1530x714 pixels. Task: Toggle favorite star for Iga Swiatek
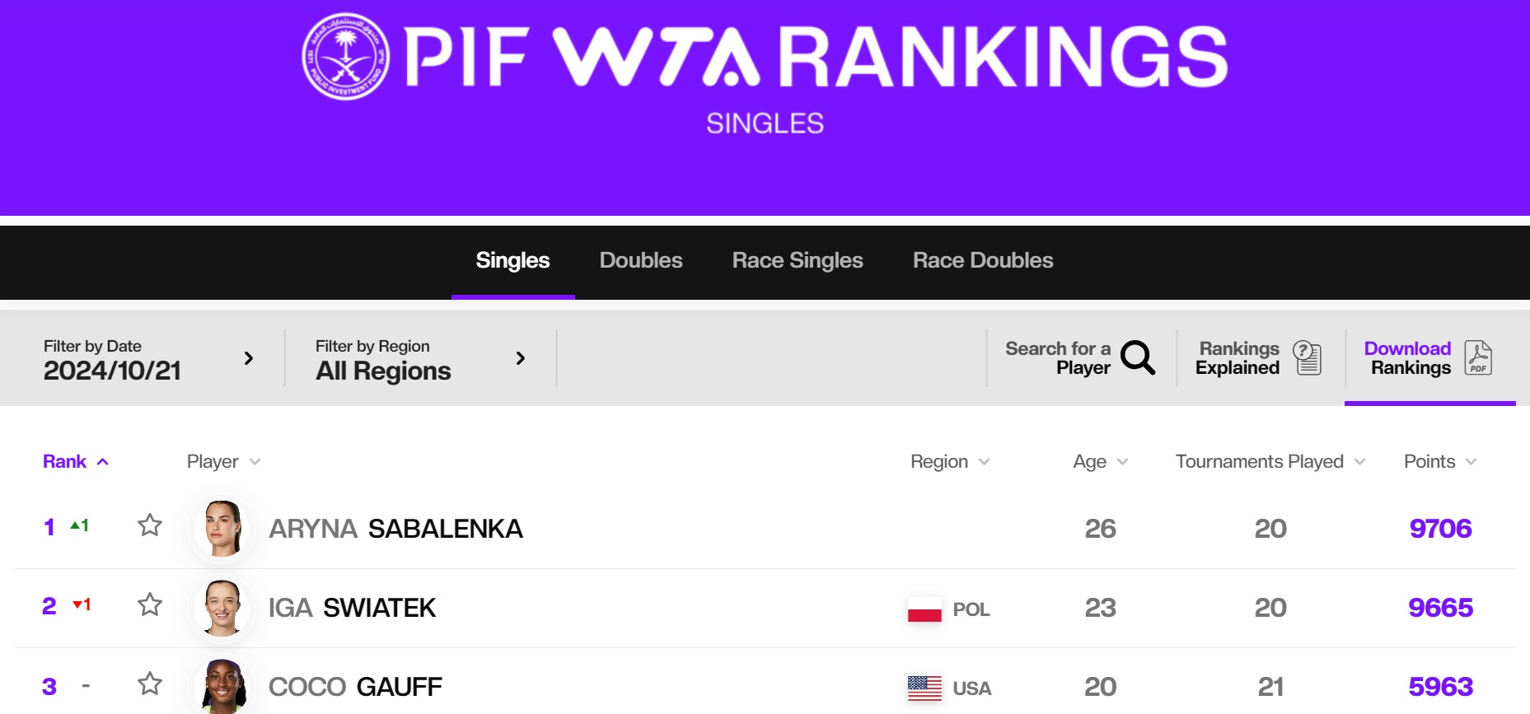[x=150, y=604]
